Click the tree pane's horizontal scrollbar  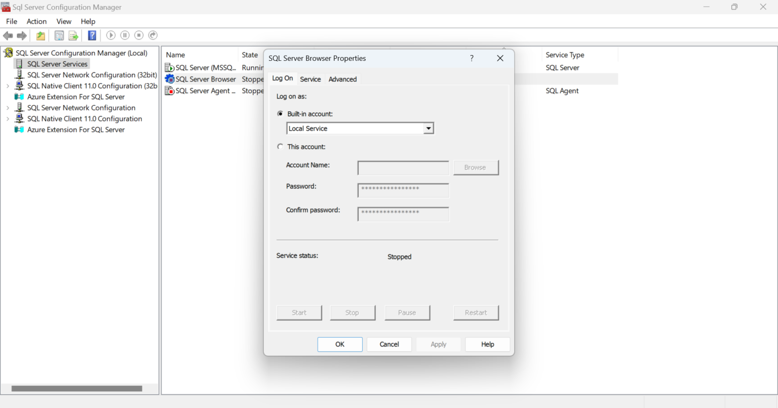point(76,389)
